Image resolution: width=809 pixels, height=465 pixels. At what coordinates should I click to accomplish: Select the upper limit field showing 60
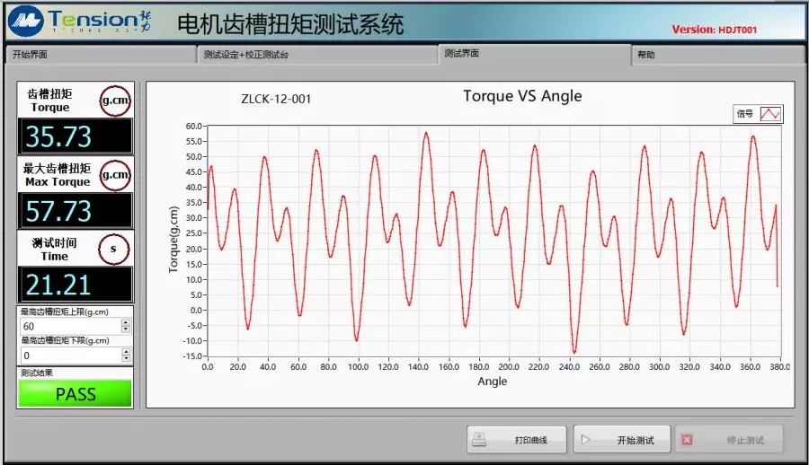pos(68,327)
